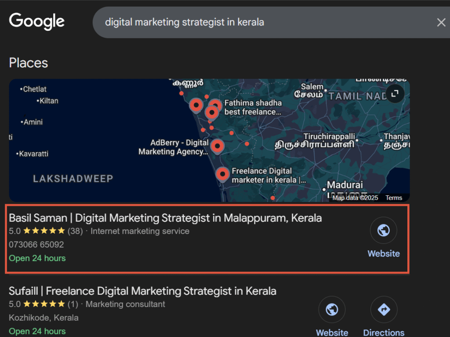Open Sufaill website globe icon
Screen dimensions: 450x337
pos(332,310)
